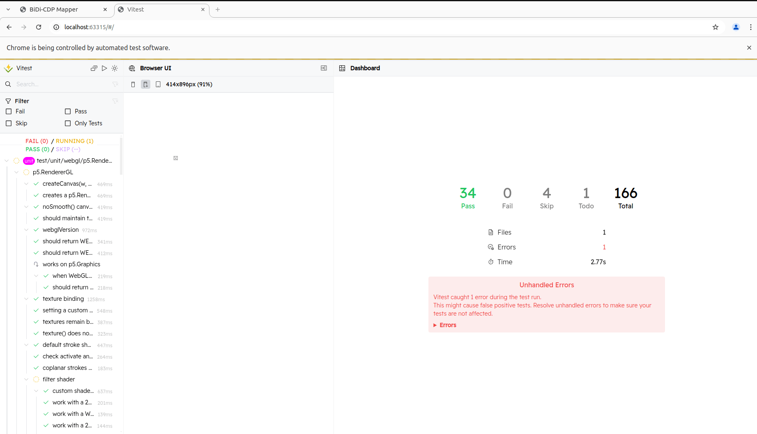Screen dimensions: 757x434
Task: Click the timer icon beside Time
Action: [x=491, y=262]
